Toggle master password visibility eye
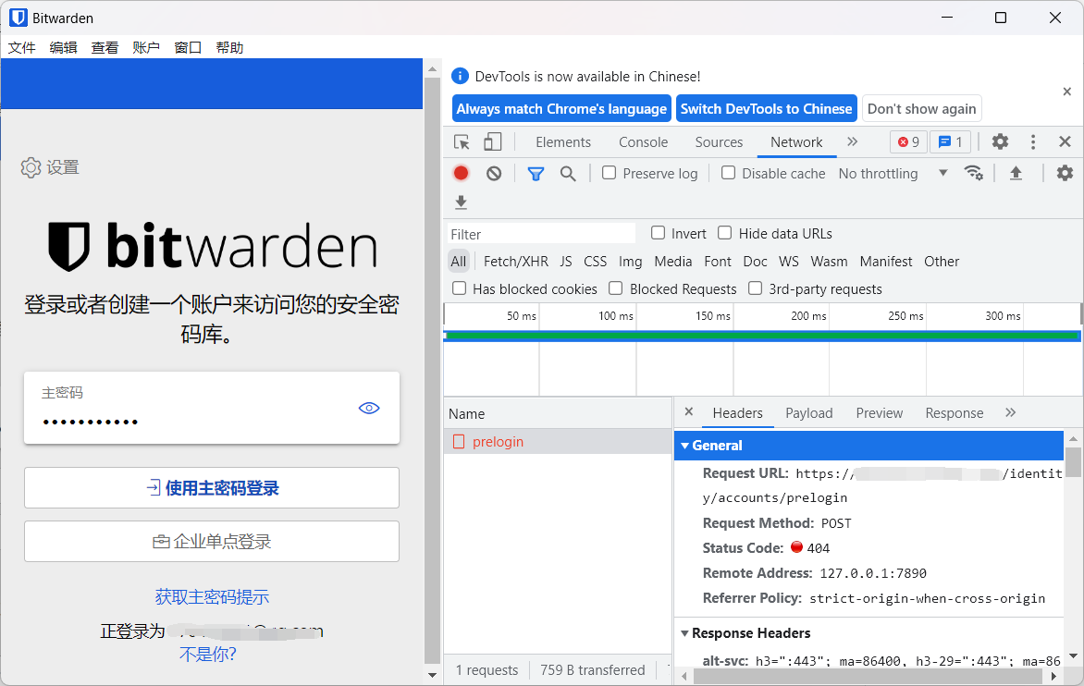 coord(369,409)
